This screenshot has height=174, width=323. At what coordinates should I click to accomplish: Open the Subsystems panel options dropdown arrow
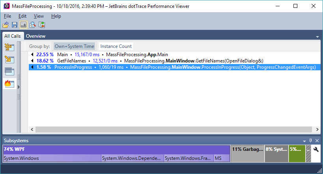(304, 141)
